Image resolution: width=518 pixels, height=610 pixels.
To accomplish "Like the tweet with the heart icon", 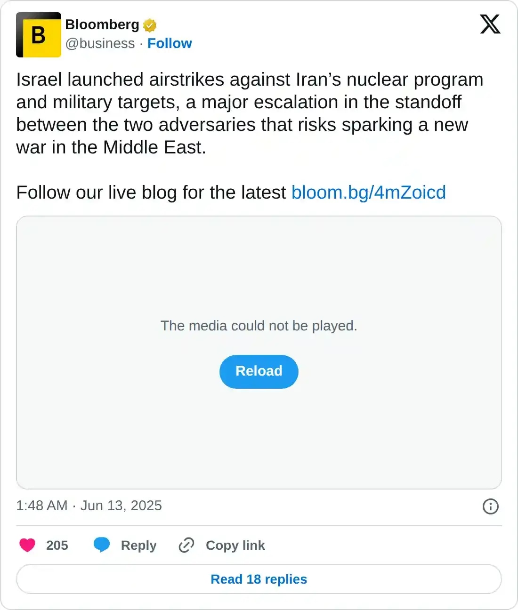I will [27, 545].
